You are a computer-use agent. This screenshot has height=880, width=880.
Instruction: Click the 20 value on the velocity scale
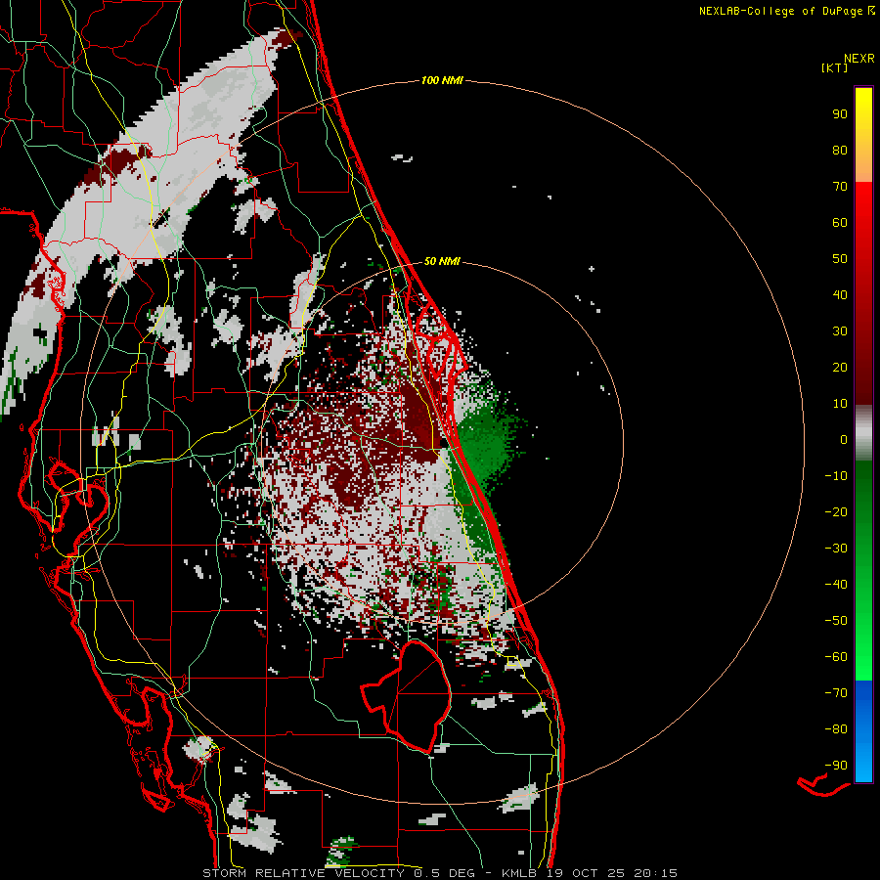(840, 368)
